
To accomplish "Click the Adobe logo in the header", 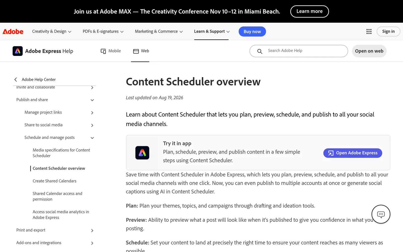I will pyautogui.click(x=13, y=31).
